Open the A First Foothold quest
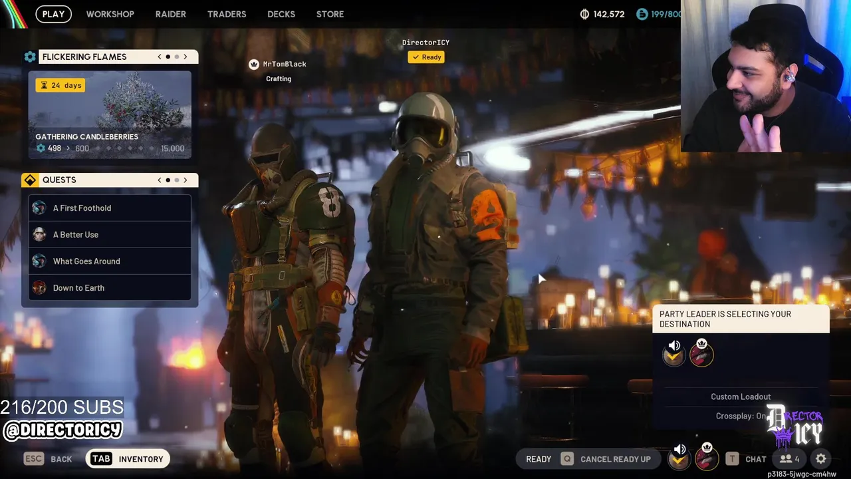 110,208
